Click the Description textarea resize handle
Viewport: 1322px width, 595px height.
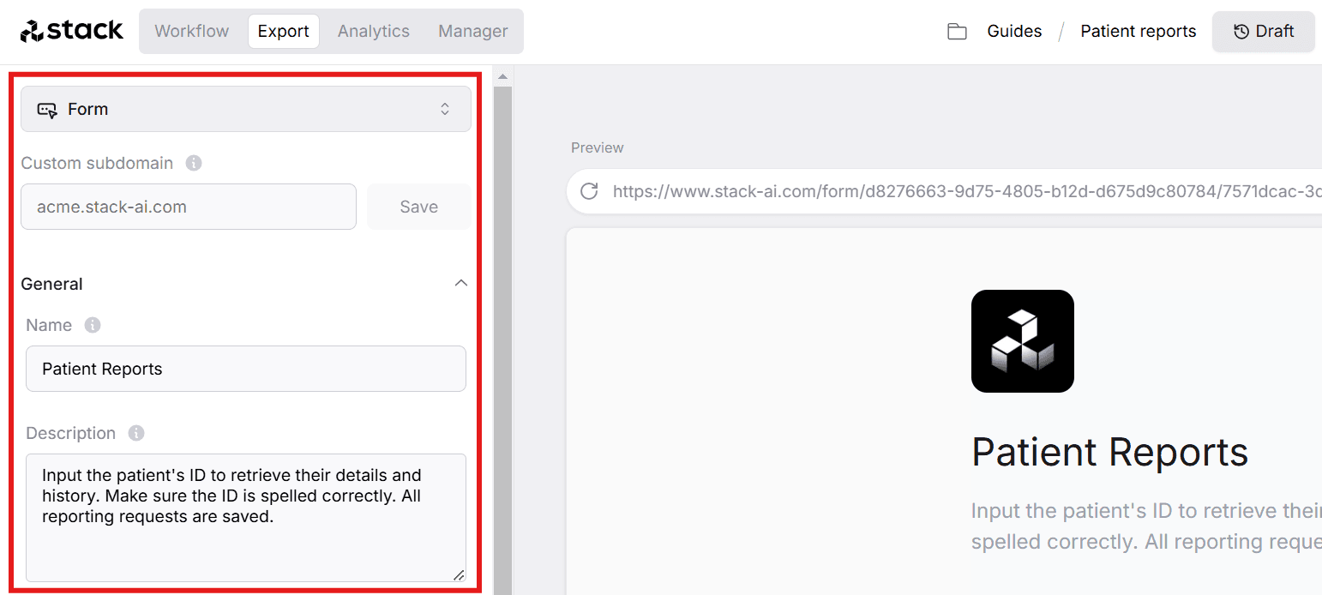point(459,574)
